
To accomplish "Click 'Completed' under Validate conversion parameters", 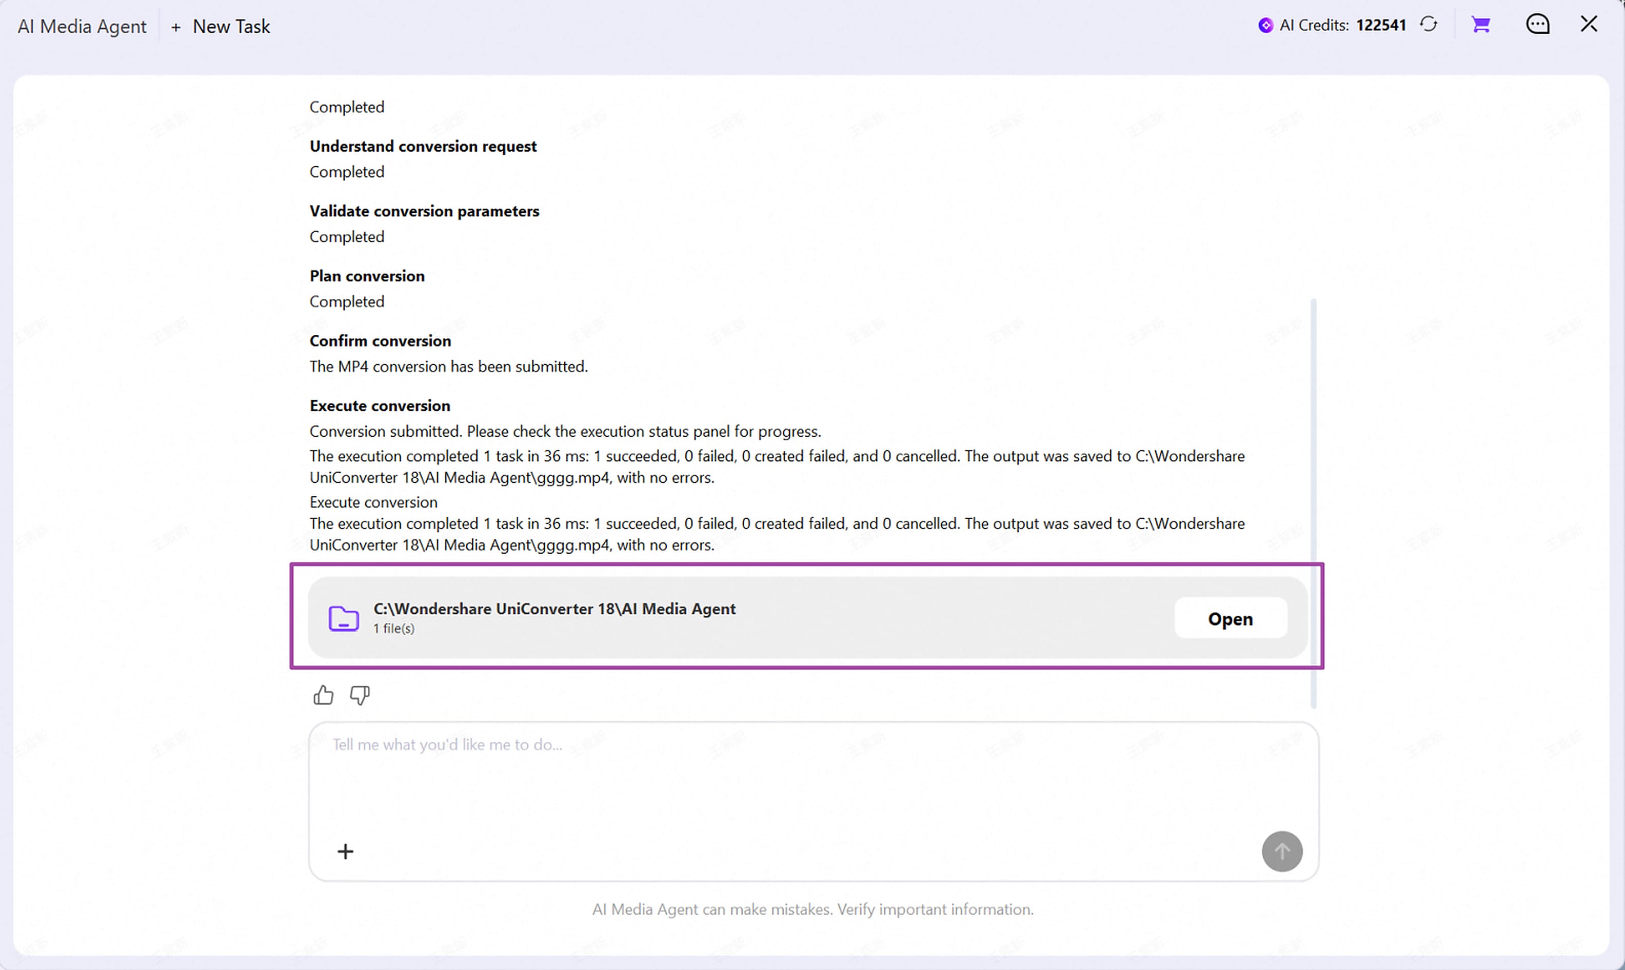I will tap(347, 237).
